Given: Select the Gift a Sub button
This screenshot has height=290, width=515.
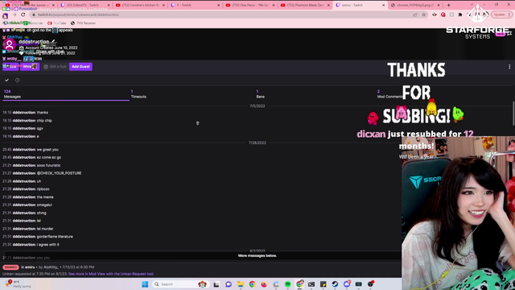Looking at the screenshot, I should point(56,67).
